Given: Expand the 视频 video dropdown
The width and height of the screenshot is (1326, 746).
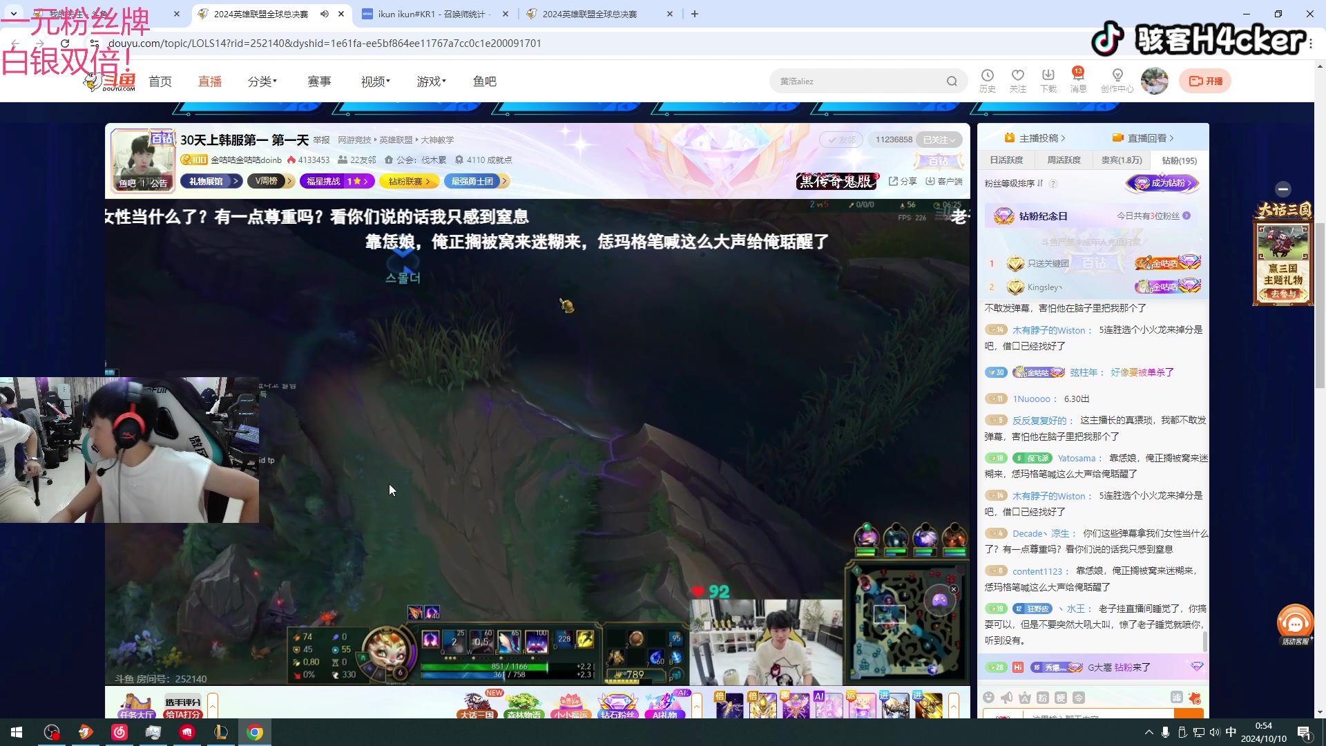Looking at the screenshot, I should (375, 82).
